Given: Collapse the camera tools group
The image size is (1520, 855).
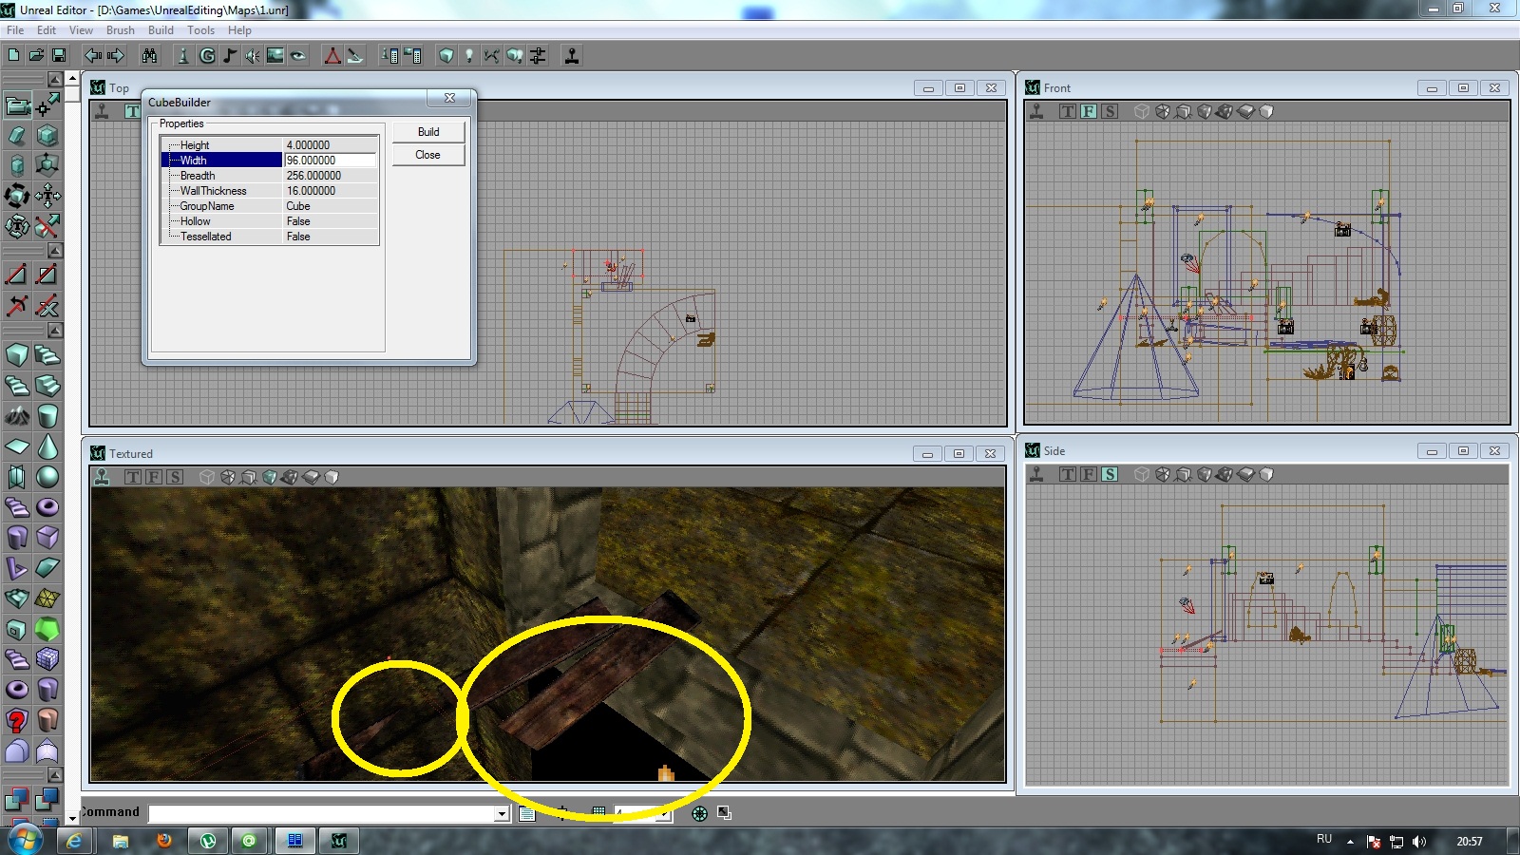Looking at the screenshot, I should pos(55,80).
